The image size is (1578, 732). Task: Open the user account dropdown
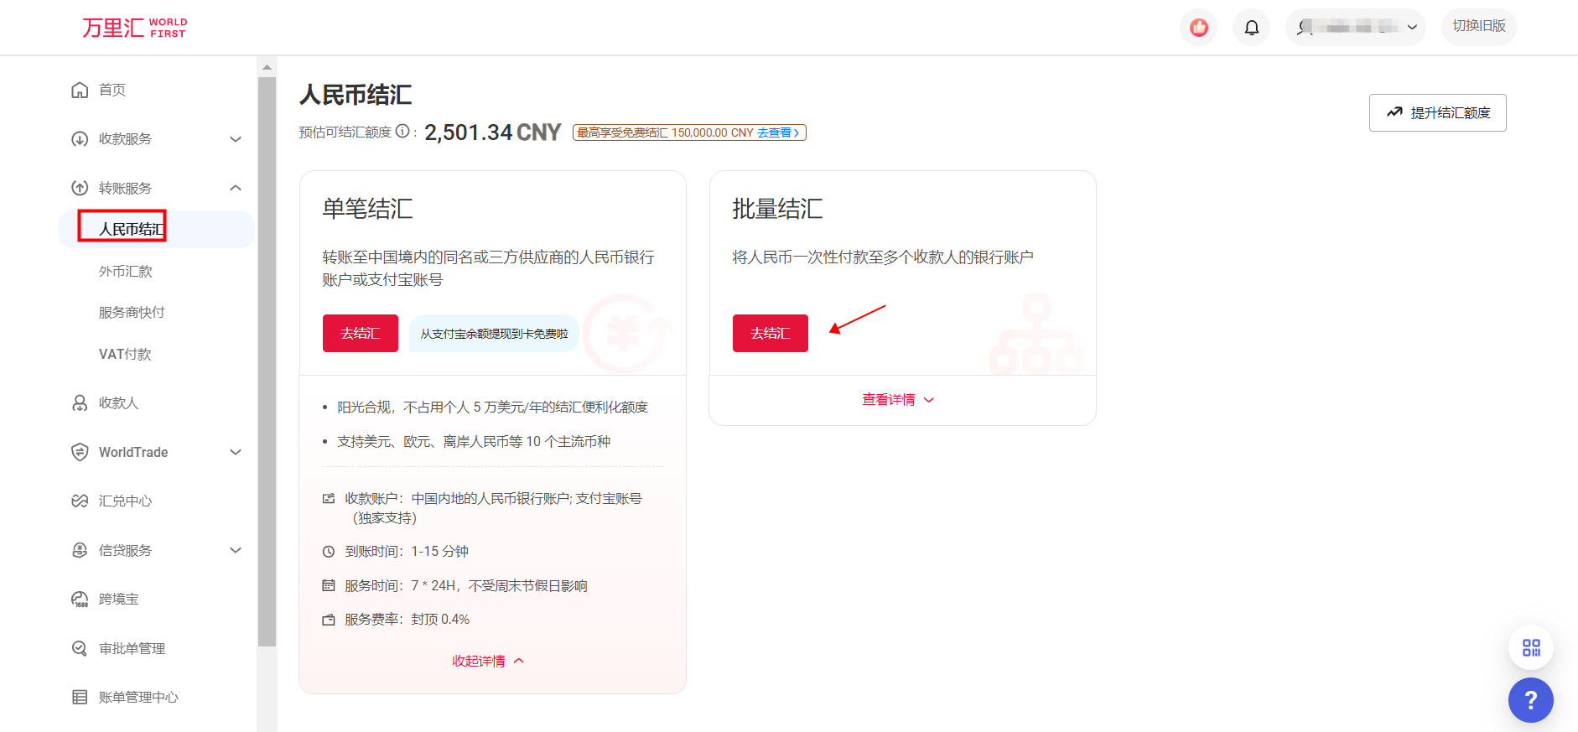coord(1355,28)
